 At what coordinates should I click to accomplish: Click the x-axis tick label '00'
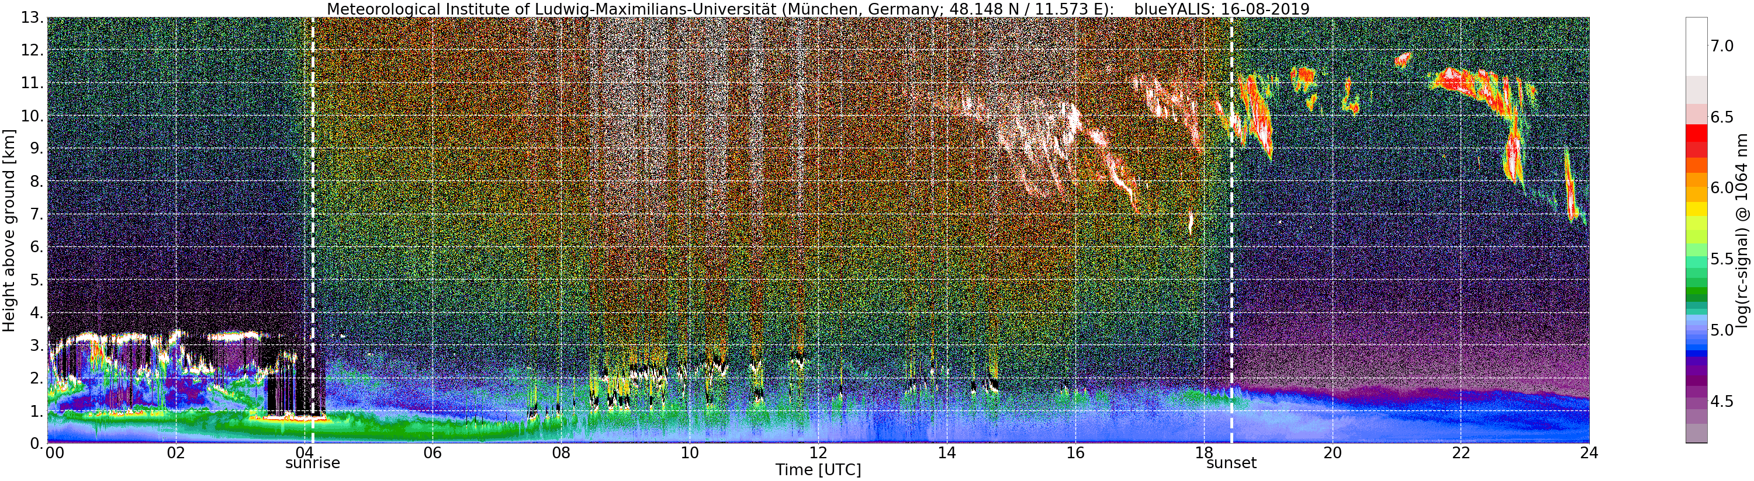click(54, 452)
